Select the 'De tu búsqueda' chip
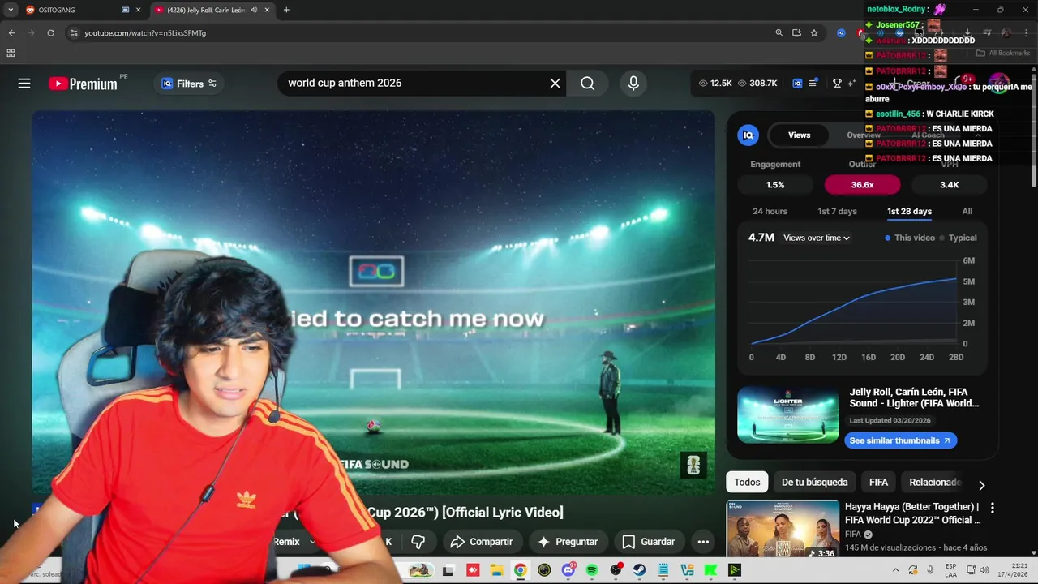 click(x=814, y=482)
